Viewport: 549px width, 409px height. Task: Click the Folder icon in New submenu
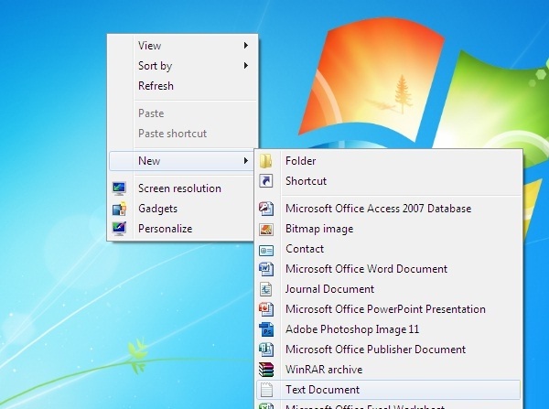266,161
